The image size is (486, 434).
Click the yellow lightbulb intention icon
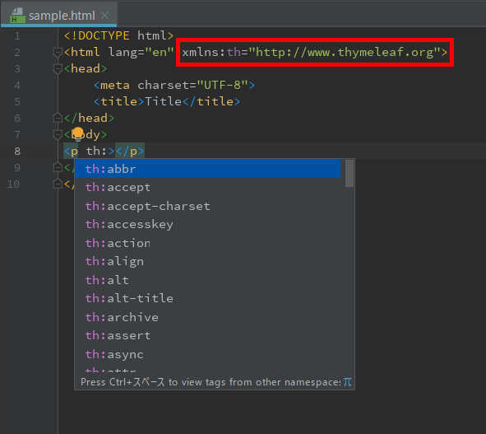click(78, 133)
